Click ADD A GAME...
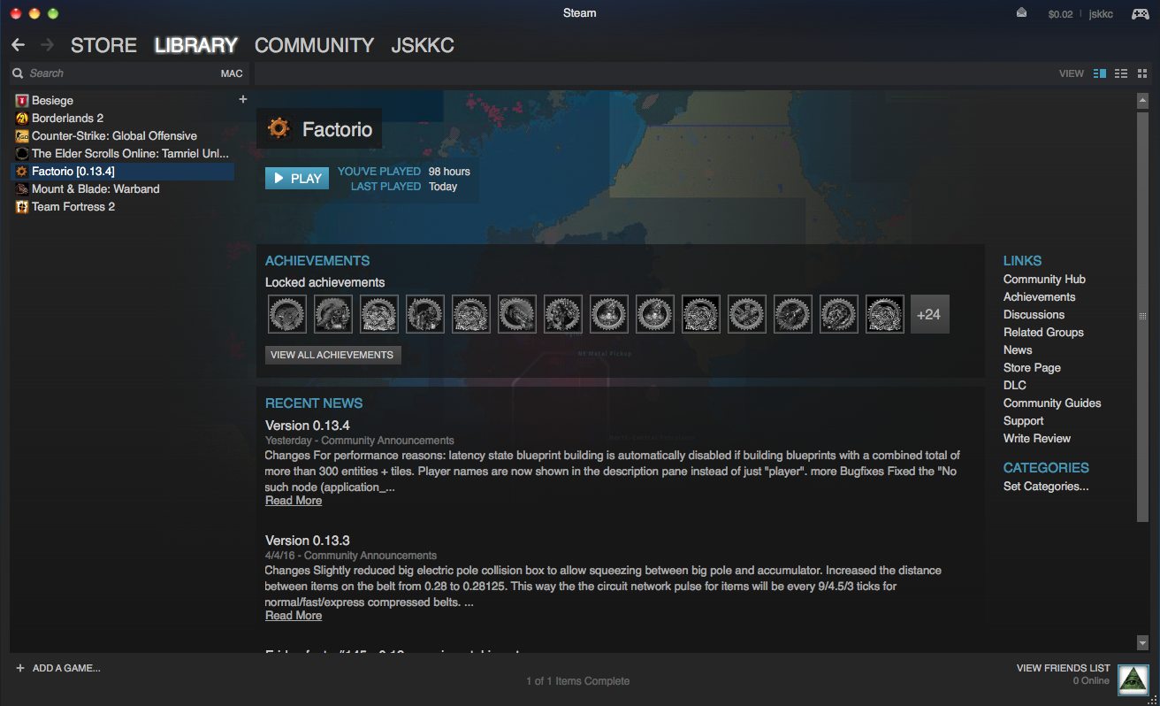Screen dimensions: 1160x706 pos(66,668)
